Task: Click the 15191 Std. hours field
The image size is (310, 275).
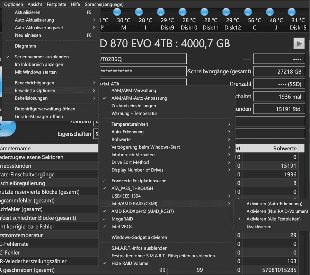Action: [279, 109]
